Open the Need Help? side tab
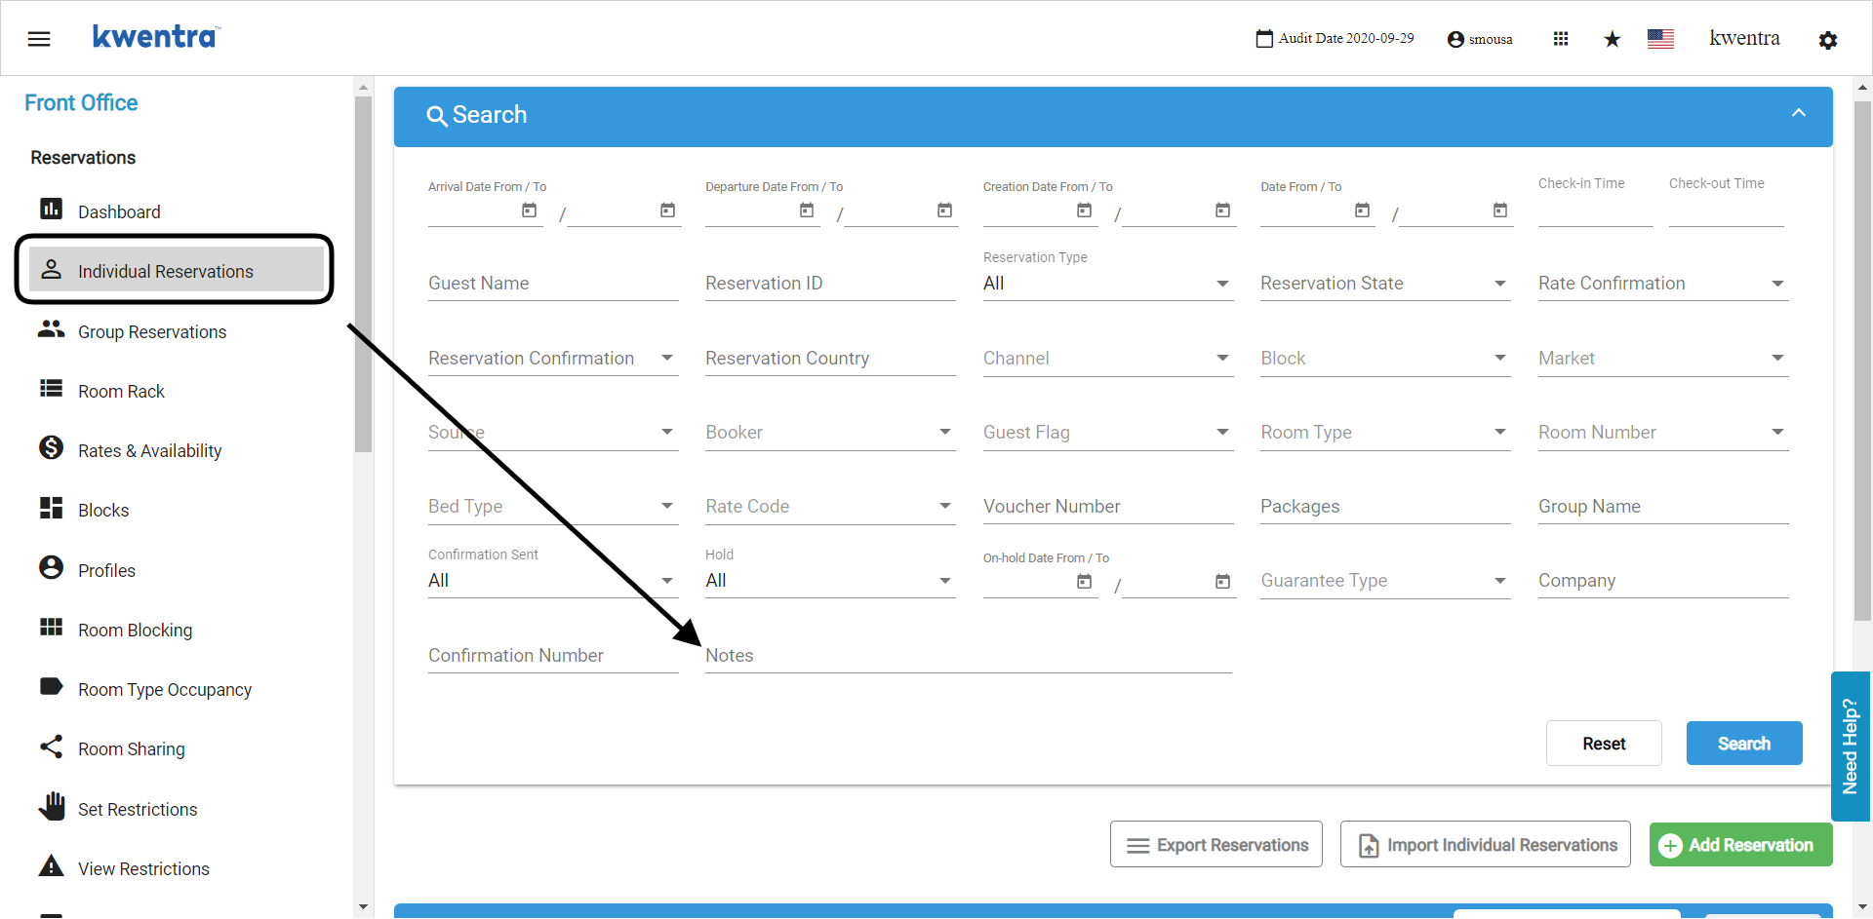The image size is (1873, 919). click(x=1850, y=746)
